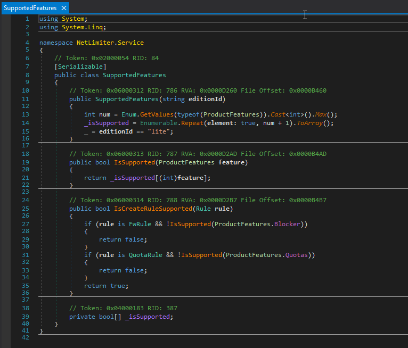
Task: Click the Serializable attribute
Action: (x=80, y=67)
